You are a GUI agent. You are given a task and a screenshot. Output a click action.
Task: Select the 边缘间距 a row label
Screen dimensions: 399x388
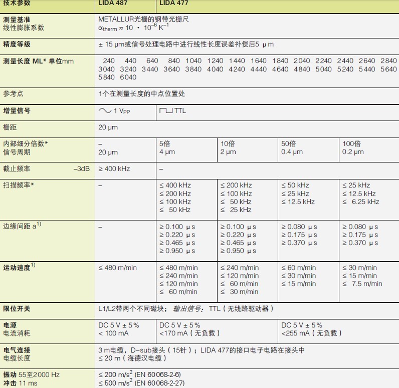click(22, 225)
